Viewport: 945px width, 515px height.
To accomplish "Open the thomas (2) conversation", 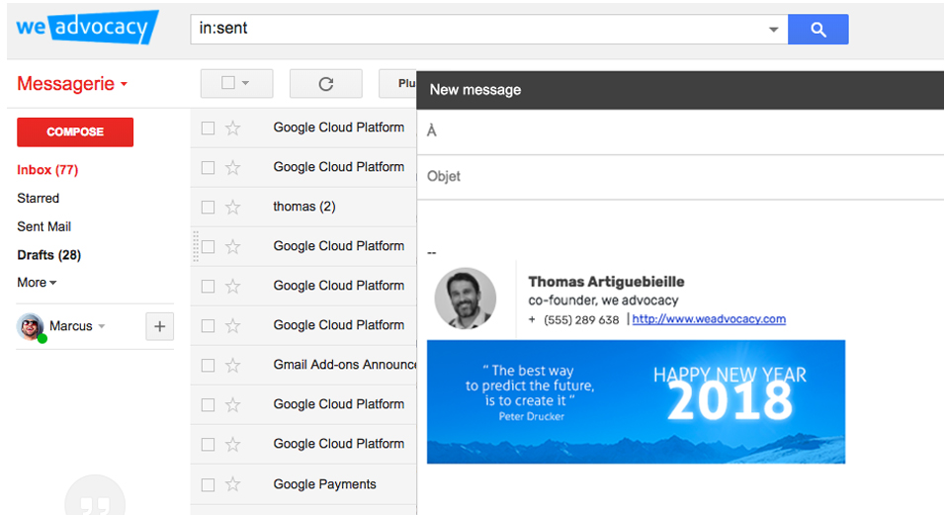I will click(x=304, y=207).
